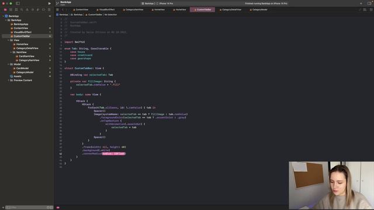
Task: Expand the Preview Content group
Action: coord(8,80)
